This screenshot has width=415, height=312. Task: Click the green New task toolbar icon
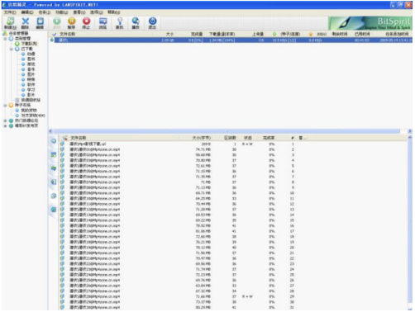pos(10,23)
